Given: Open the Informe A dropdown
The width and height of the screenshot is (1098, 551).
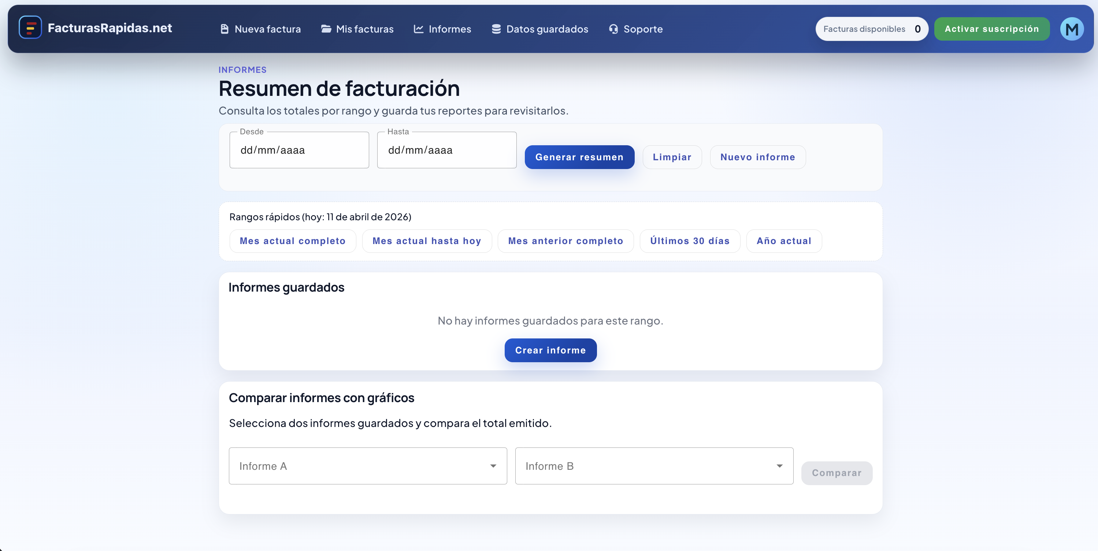Looking at the screenshot, I should click(367, 466).
